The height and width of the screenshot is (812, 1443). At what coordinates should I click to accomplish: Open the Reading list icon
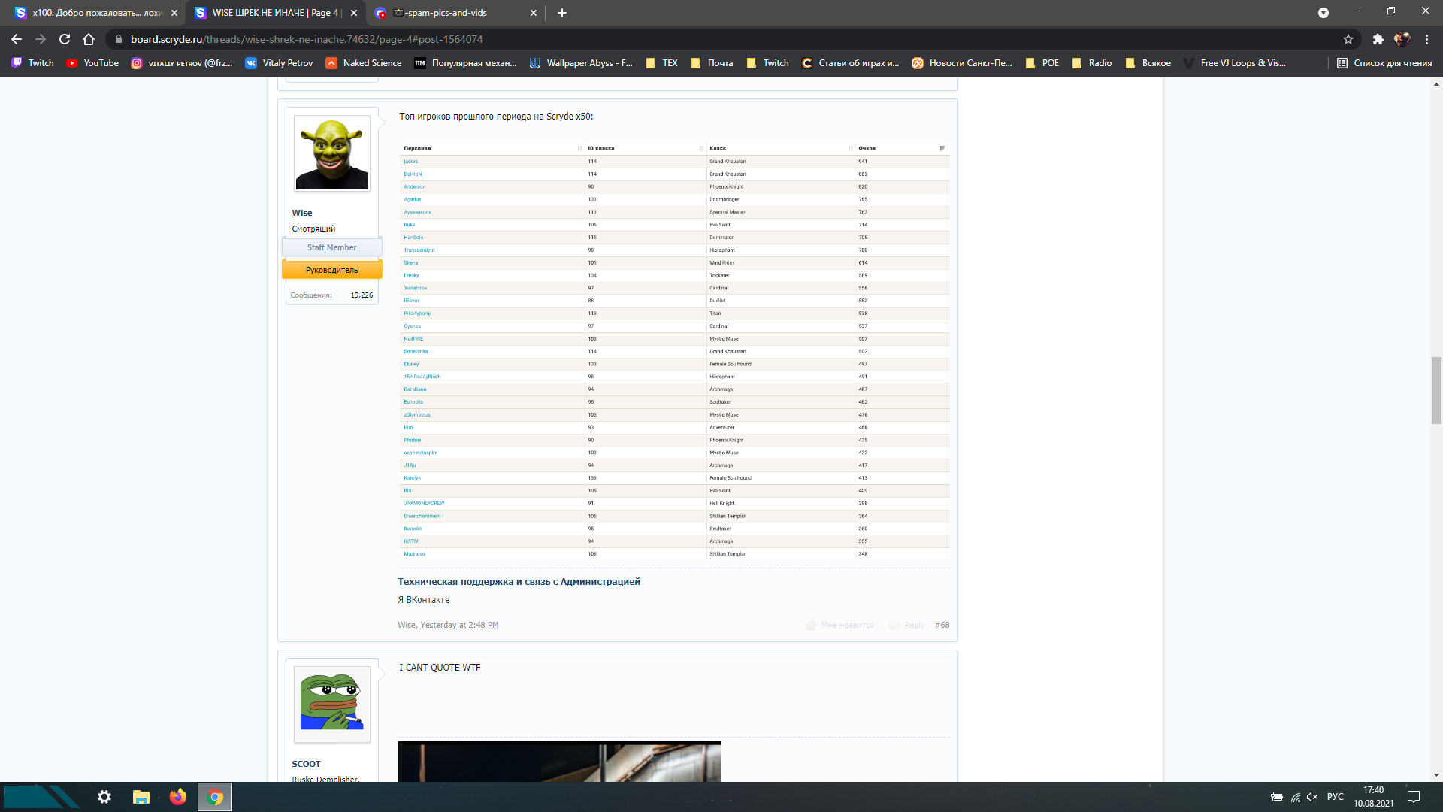(x=1342, y=63)
